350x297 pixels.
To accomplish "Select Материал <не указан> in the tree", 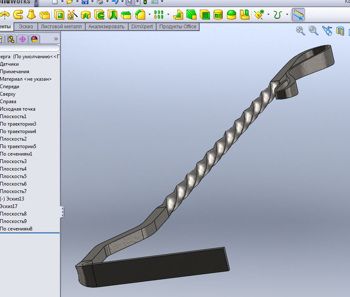I will [x=26, y=79].
